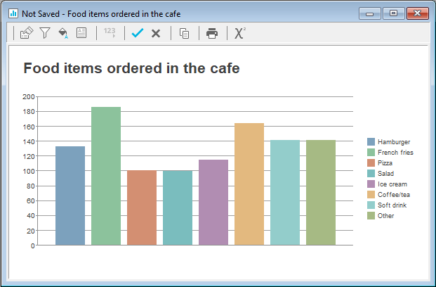Select the teal Salad bar
The width and height of the screenshot is (436, 287).
[x=178, y=208]
